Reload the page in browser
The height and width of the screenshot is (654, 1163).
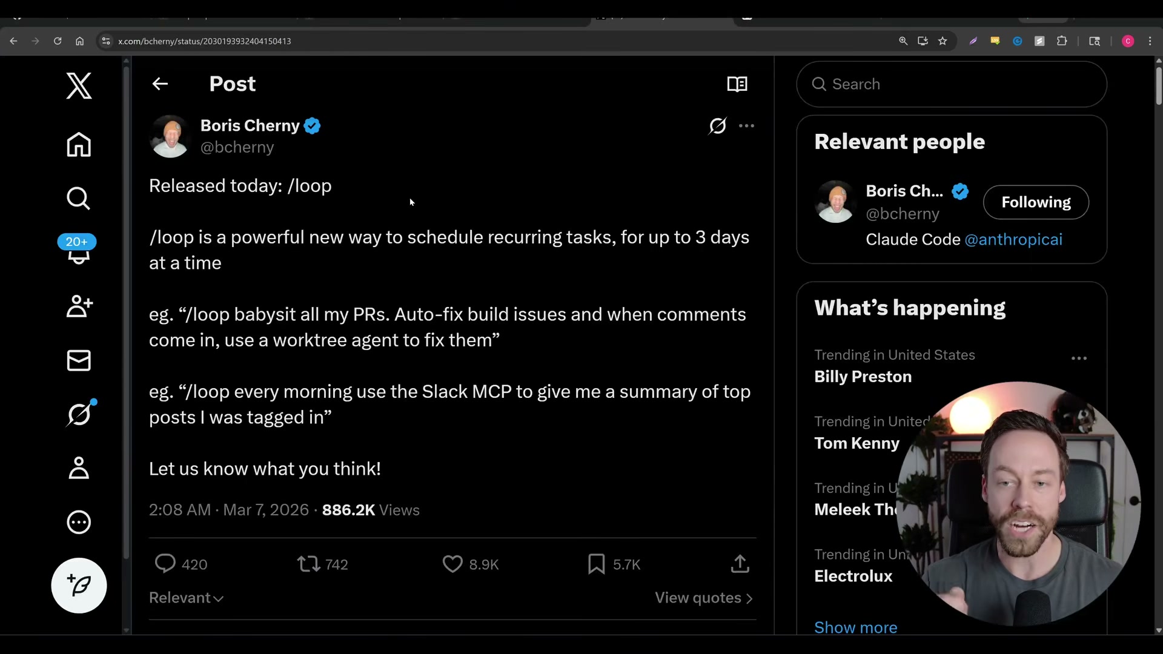[x=58, y=41]
